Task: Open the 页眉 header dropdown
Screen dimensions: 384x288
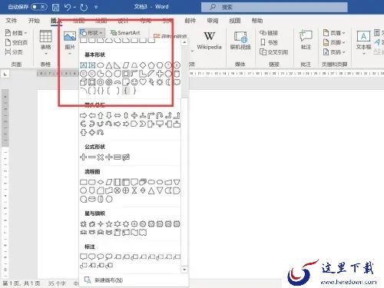Action: tap(334, 33)
